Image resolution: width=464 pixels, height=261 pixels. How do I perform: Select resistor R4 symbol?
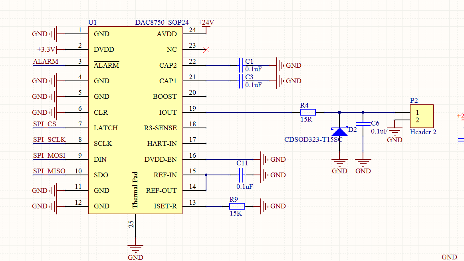tap(308, 112)
